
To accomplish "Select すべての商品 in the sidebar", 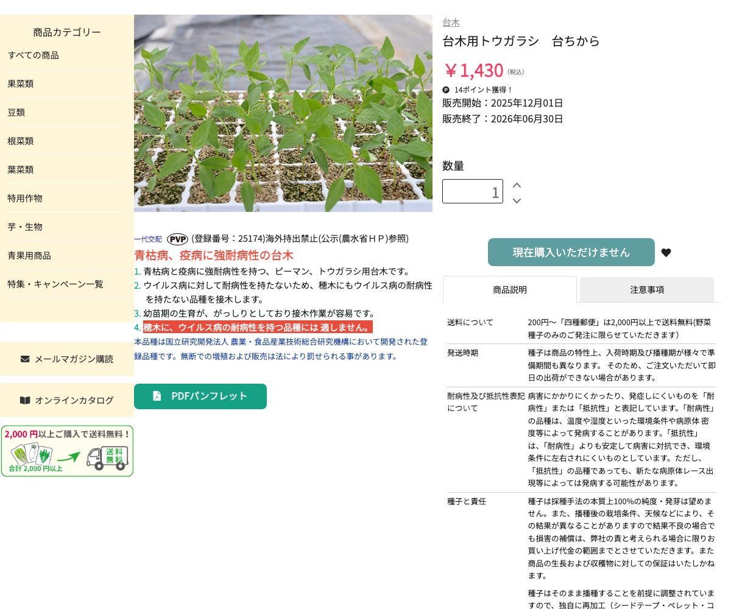I will point(29,55).
